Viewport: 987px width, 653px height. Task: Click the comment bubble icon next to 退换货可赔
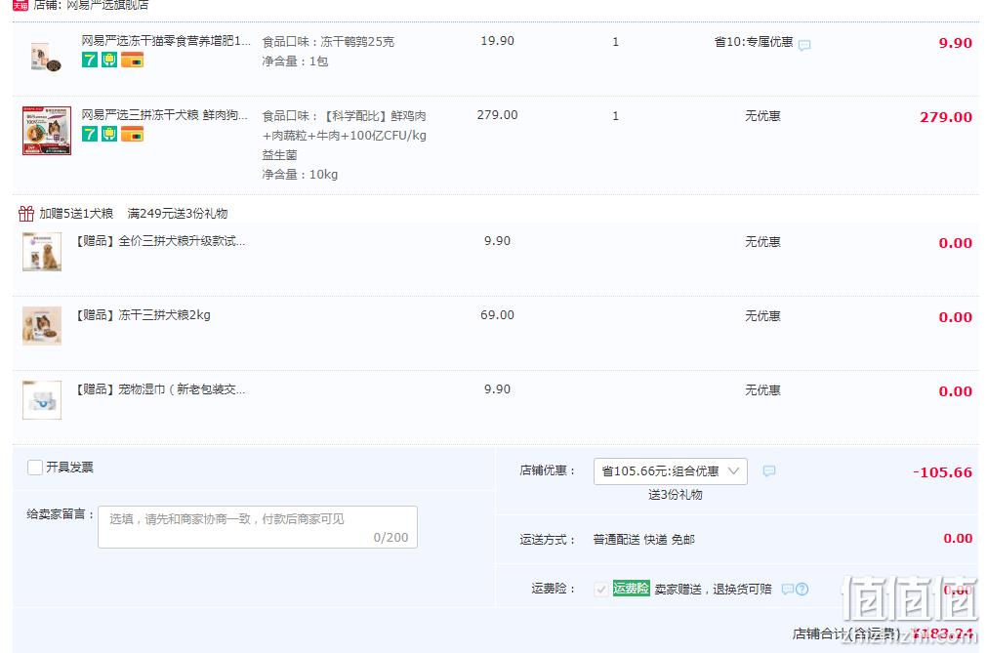pyautogui.click(x=788, y=590)
